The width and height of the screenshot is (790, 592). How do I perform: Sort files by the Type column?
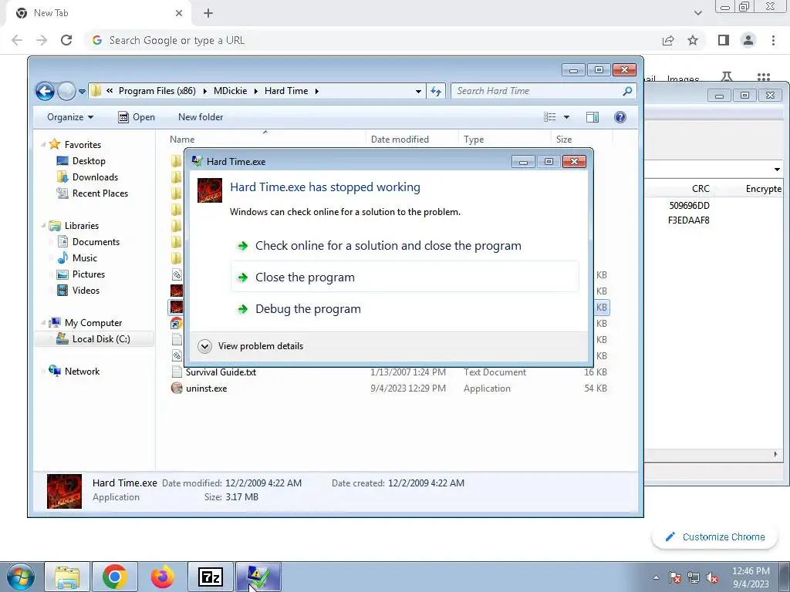[474, 140]
